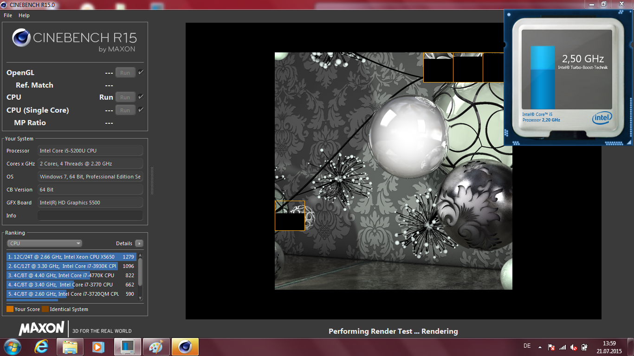Image resolution: width=634 pixels, height=356 pixels.
Task: Select ranking row Intel Core i7-3770
Action: click(x=71, y=285)
